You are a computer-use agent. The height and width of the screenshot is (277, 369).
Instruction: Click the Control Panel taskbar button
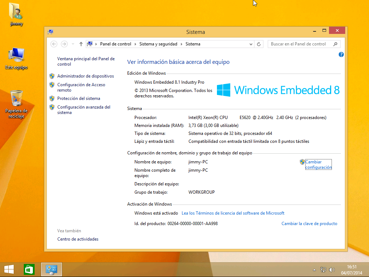pyautogui.click(x=52, y=269)
